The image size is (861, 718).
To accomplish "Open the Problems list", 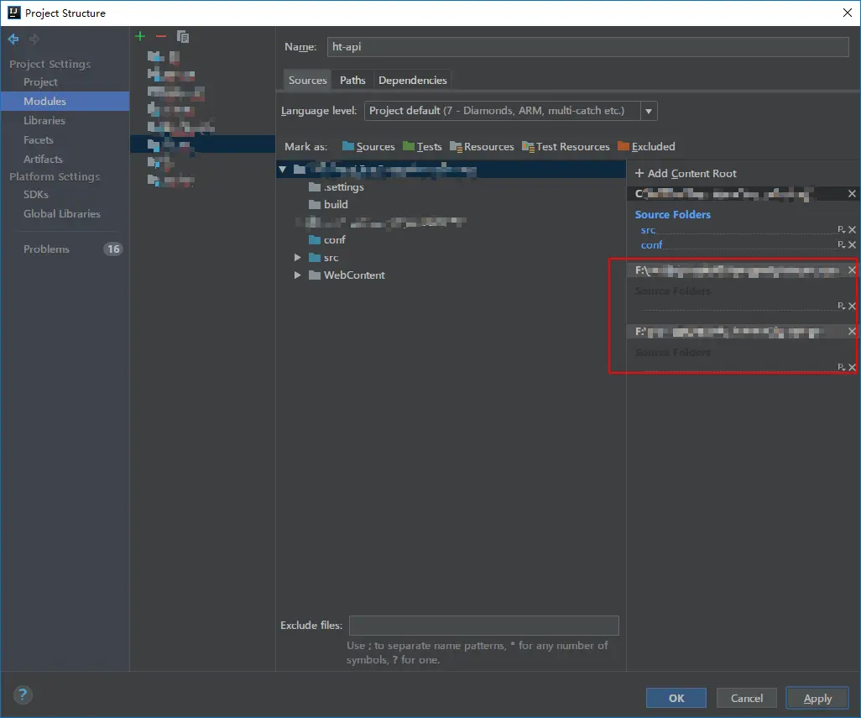I will tap(46, 249).
